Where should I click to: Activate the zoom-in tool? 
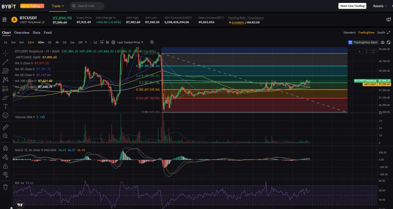(x=5, y=136)
